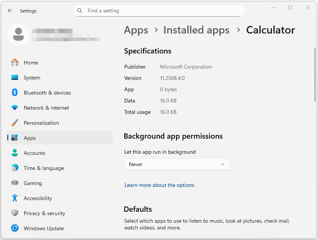Open Time & language settings

[16, 168]
